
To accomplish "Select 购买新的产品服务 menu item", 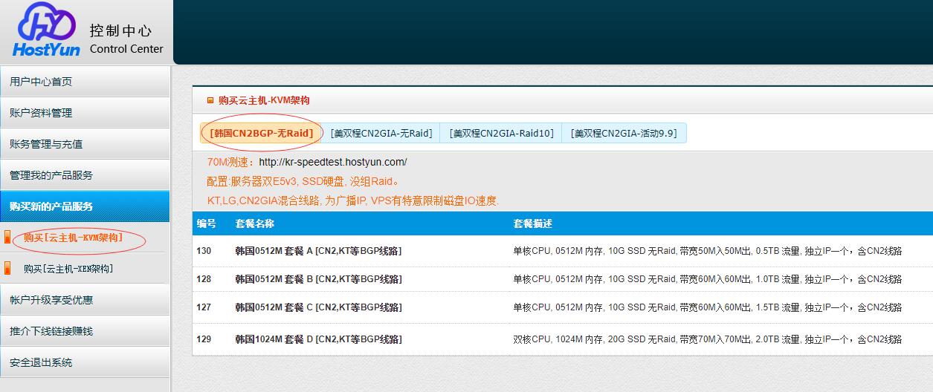I will (85, 206).
